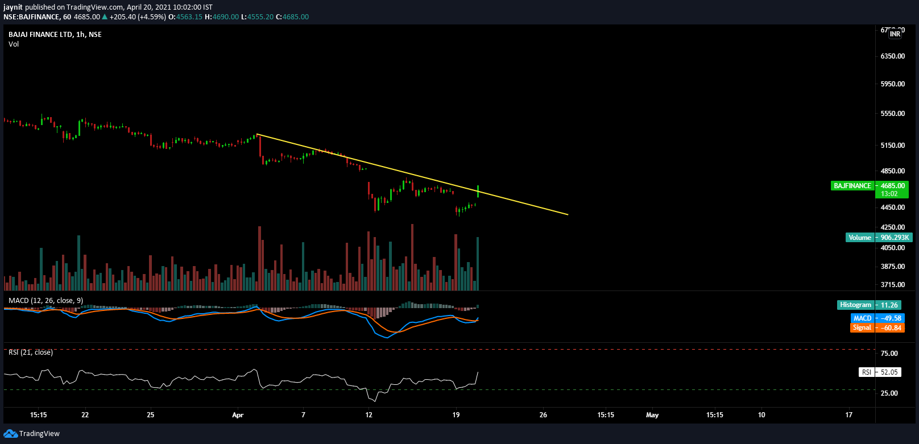
Task: Click the TradingView cloud logo icon
Action: pos(10,434)
